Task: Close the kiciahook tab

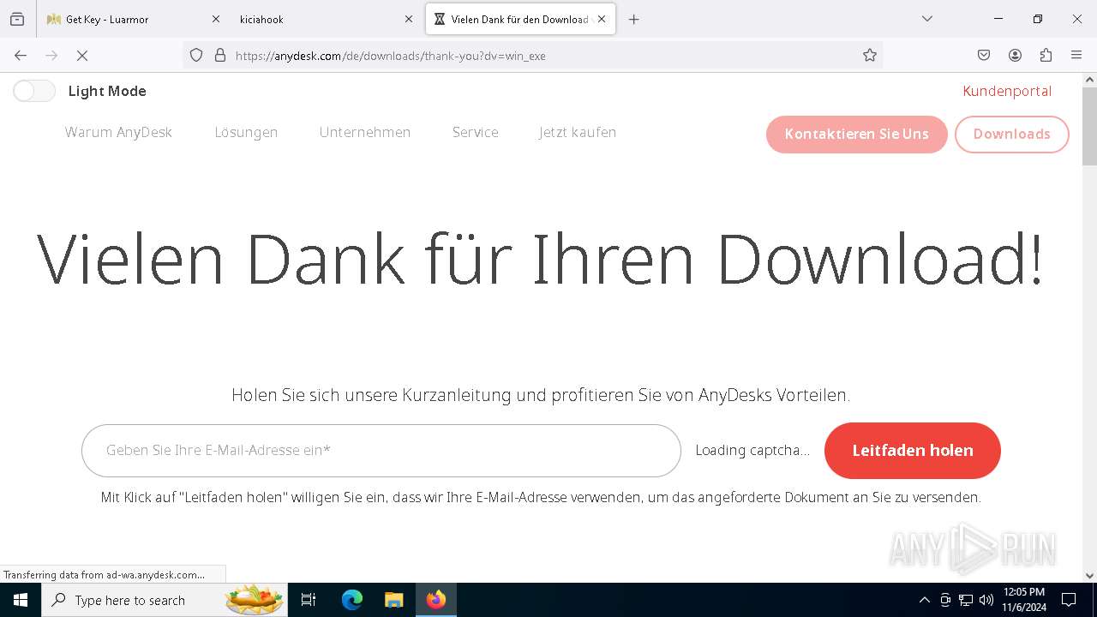Action: (x=409, y=19)
